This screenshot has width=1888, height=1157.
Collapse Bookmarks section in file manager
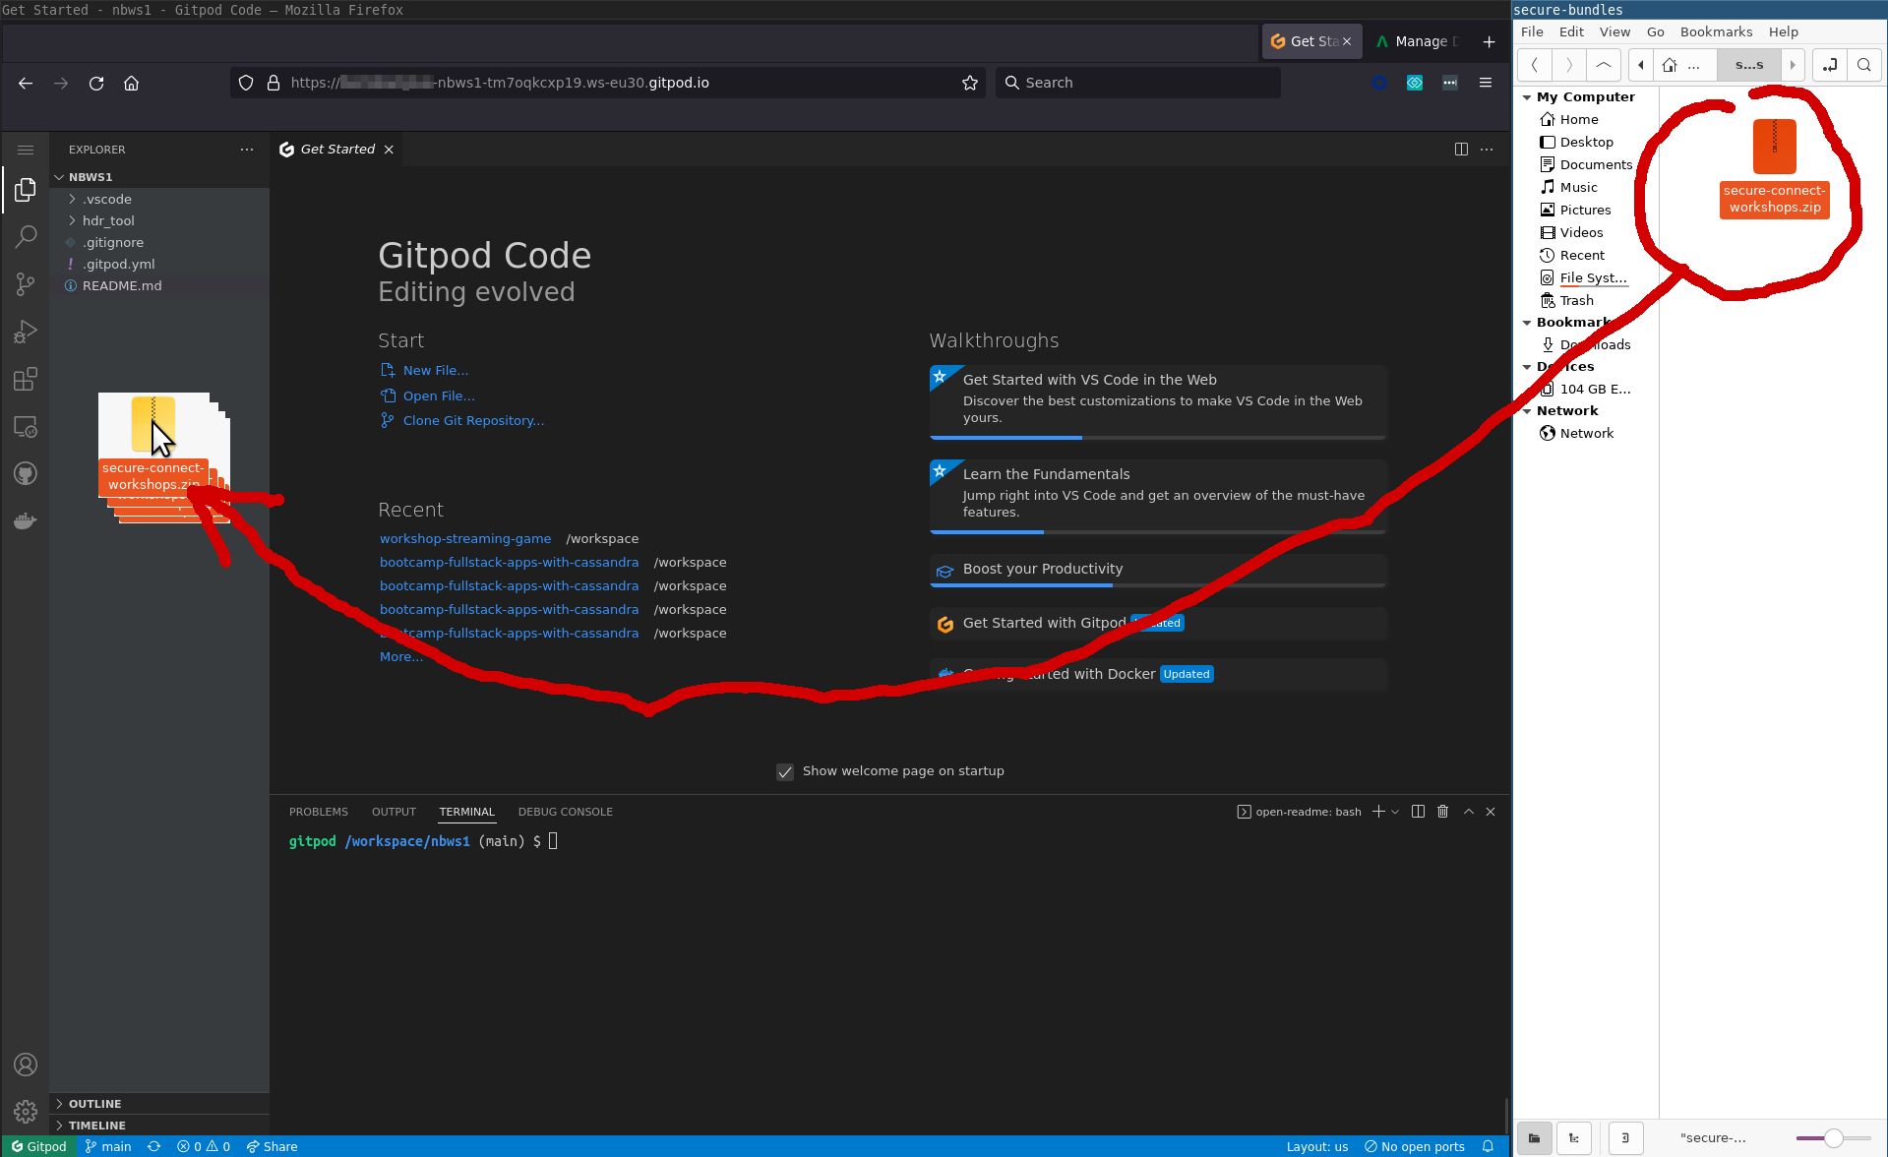pos(1527,323)
